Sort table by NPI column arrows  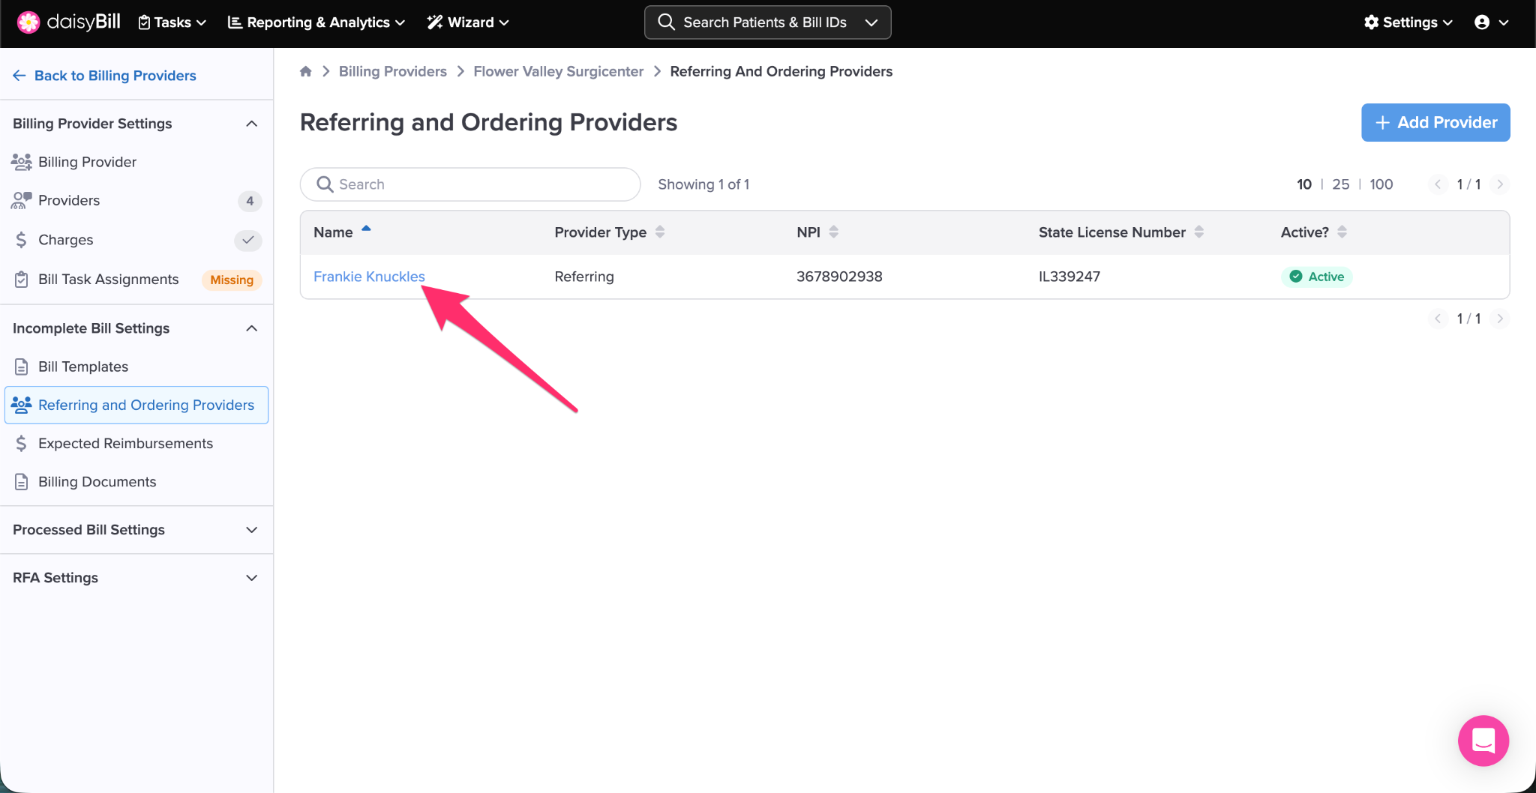[833, 232]
